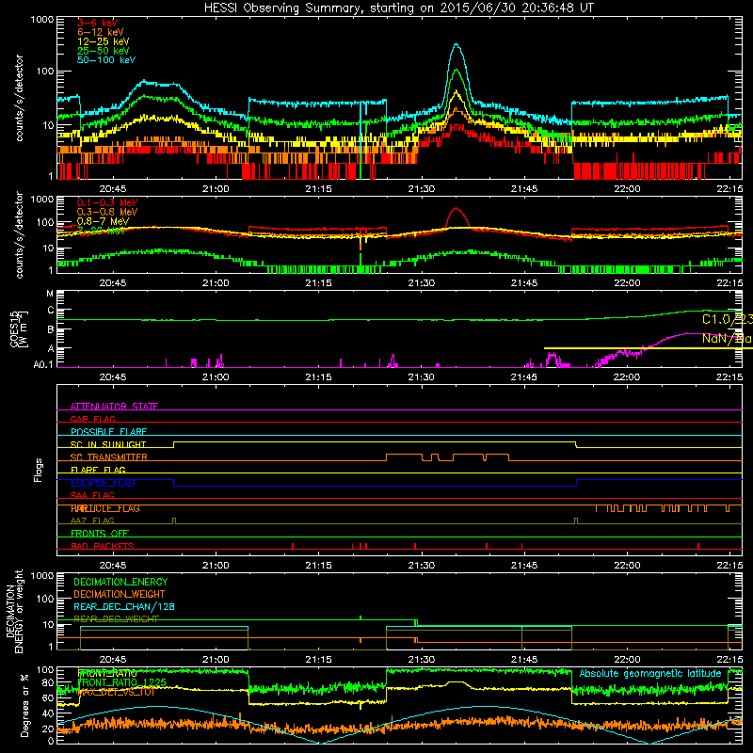Click the SC_IN_SUNLIGHT flag label

[108, 444]
